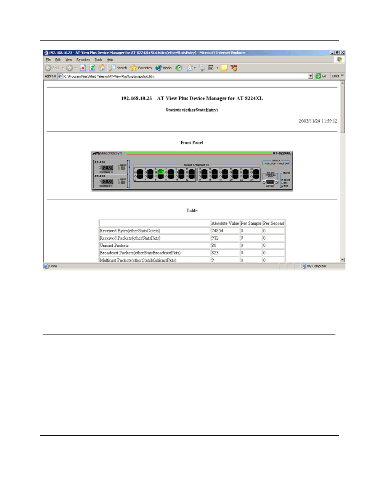The width and height of the screenshot is (368, 477).
Task: Refresh the snapshot page
Action: click(93, 68)
